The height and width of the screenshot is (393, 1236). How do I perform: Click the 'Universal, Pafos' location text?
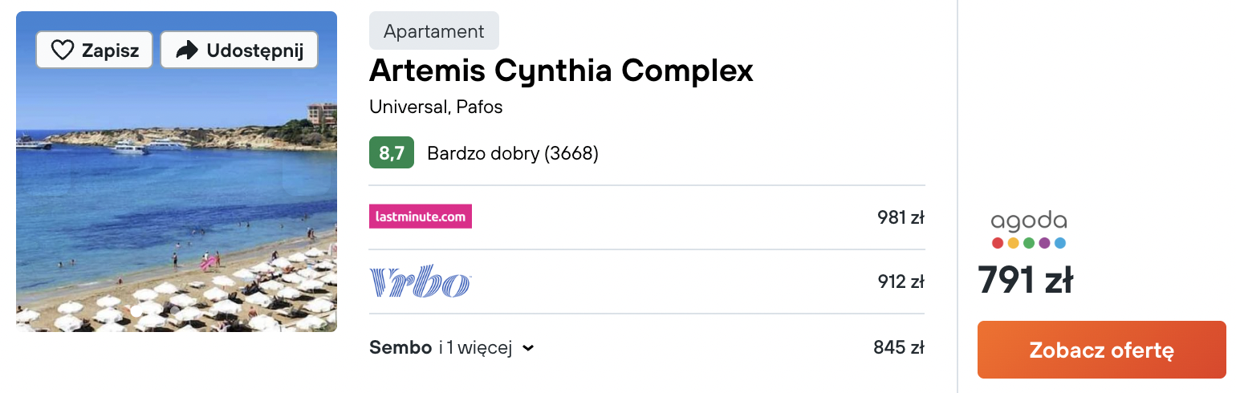tap(436, 107)
